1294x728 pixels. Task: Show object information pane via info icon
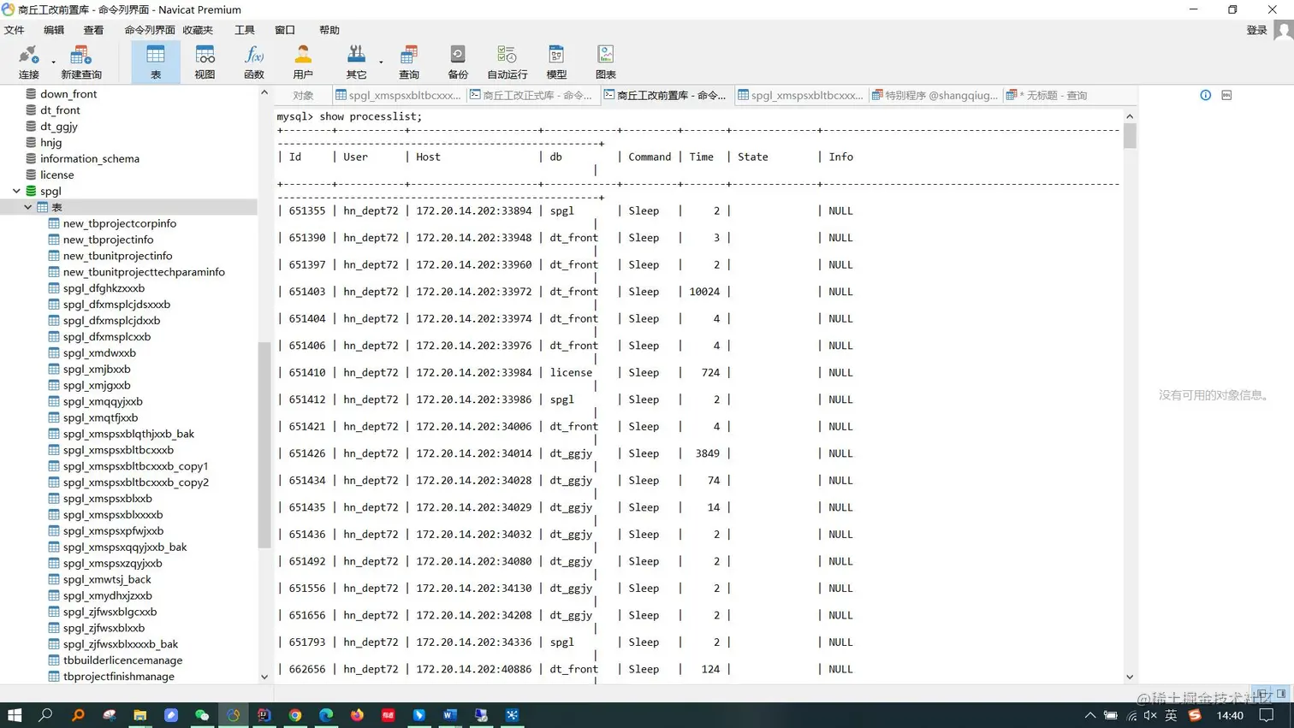pyautogui.click(x=1205, y=95)
